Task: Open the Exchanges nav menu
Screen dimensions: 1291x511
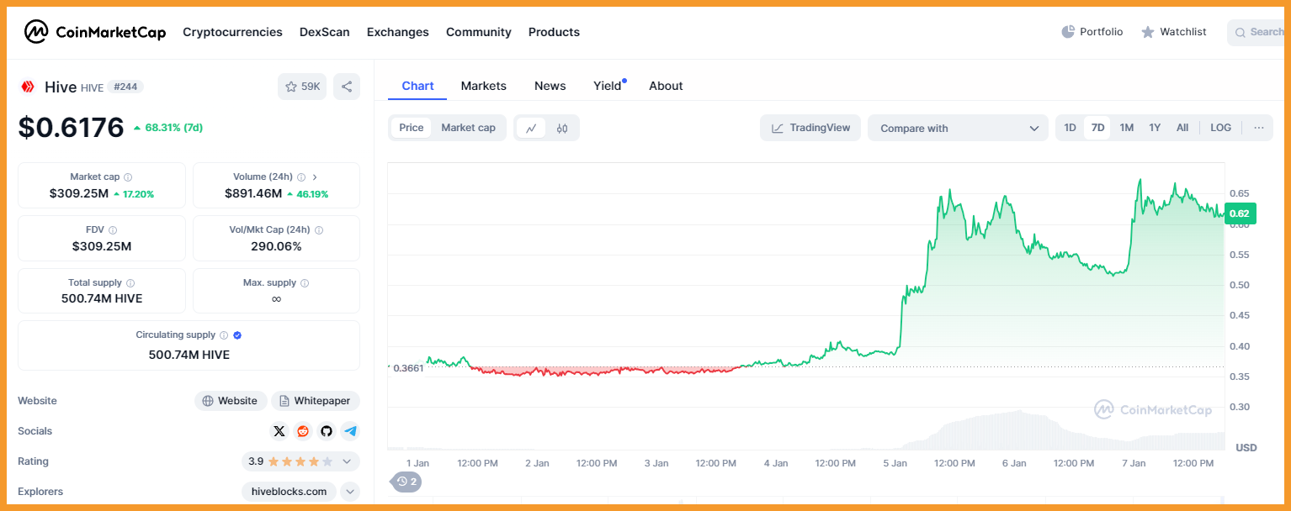Action: click(x=398, y=32)
